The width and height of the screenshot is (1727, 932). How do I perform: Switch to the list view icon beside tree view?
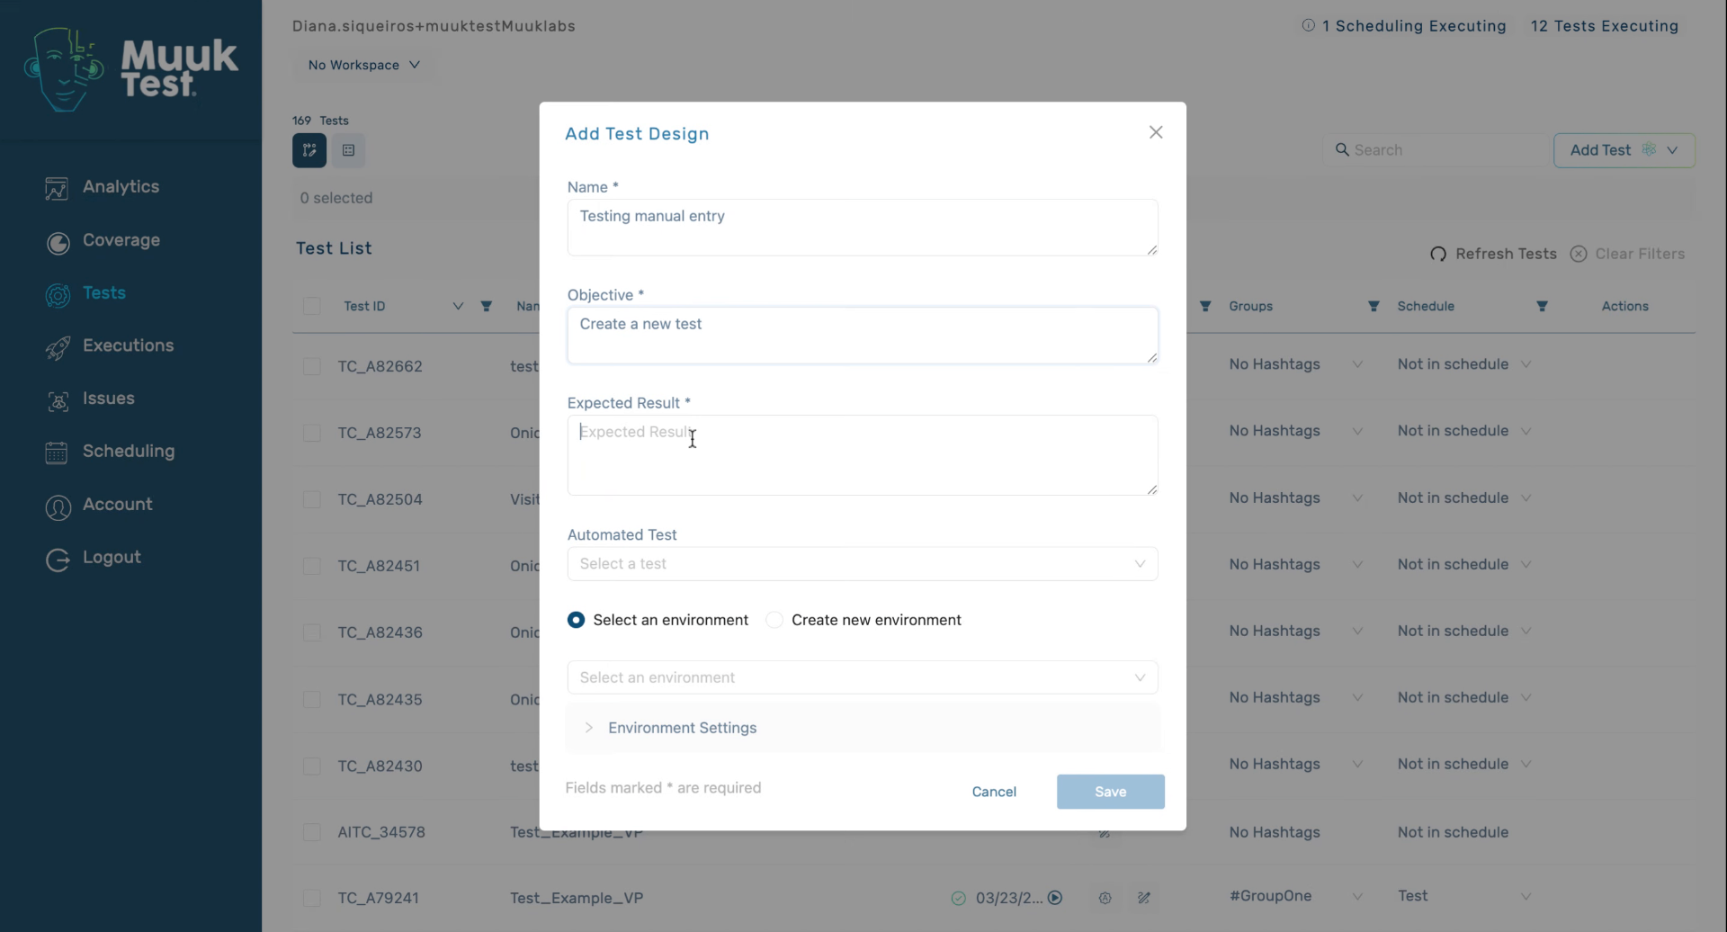click(349, 150)
